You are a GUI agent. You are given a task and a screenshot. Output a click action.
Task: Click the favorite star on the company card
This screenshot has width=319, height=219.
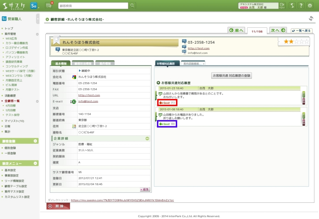coord(56,40)
